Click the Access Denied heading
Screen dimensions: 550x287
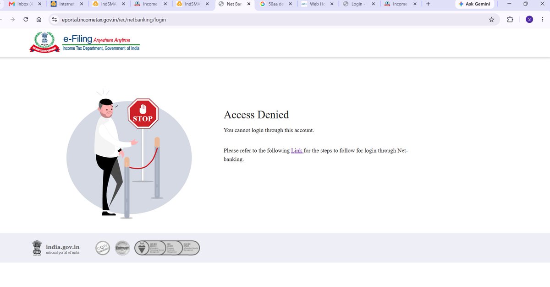pyautogui.click(x=256, y=115)
